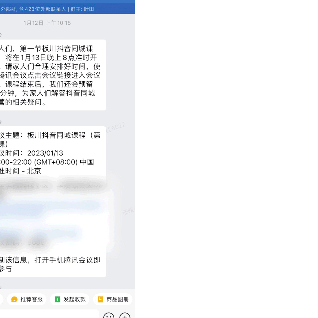
Task: Tap the external group info header bar
Action: coord(67,9)
